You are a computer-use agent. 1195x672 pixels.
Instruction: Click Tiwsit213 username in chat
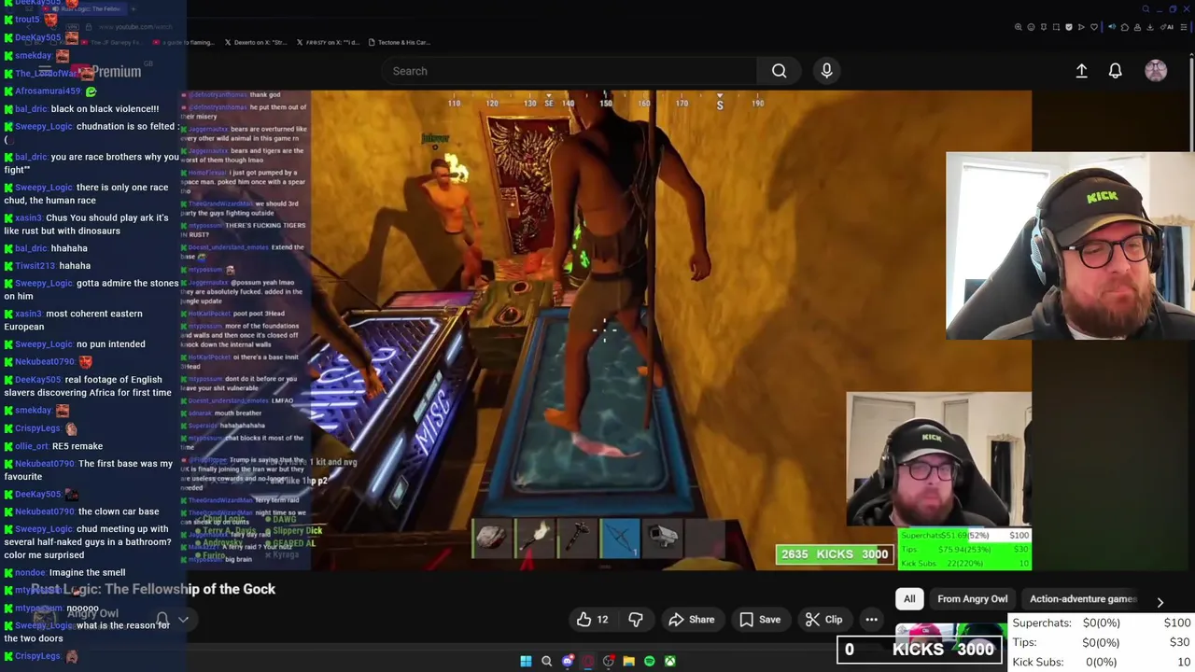[x=35, y=266]
